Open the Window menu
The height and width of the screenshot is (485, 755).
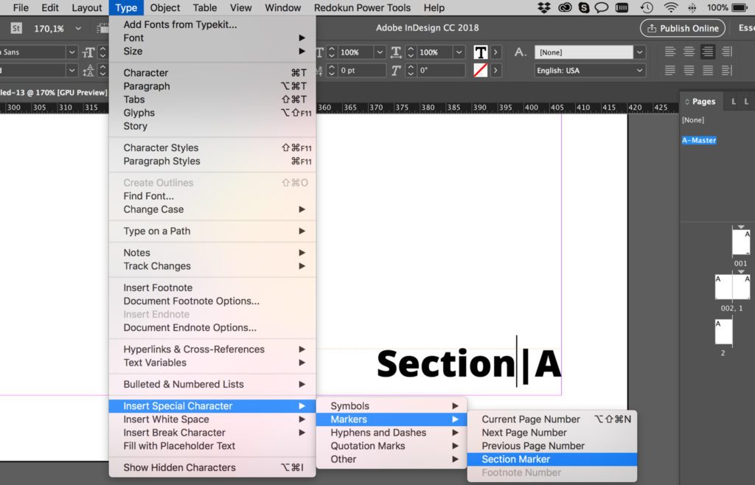click(282, 7)
